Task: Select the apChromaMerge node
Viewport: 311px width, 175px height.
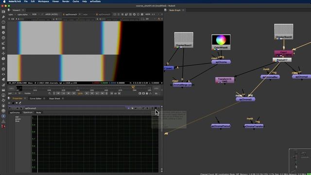Action: click(182, 85)
